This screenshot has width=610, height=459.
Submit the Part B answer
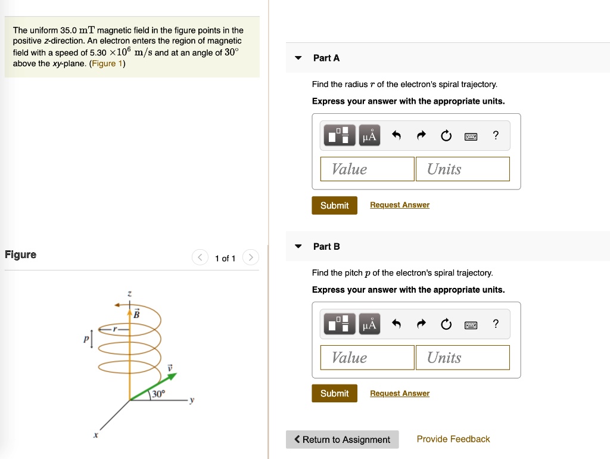[334, 393]
